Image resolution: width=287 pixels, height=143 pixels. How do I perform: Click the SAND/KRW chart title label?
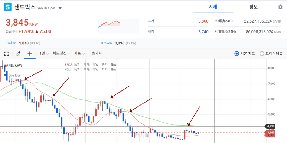pos(13,65)
